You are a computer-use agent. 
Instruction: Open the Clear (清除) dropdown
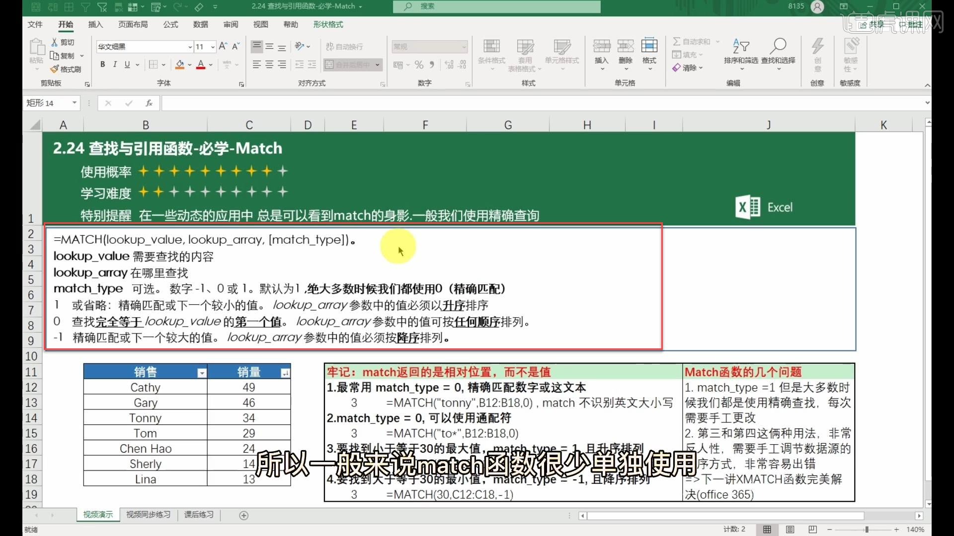pos(688,67)
